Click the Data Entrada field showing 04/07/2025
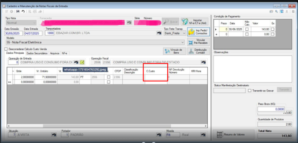 pyautogui.click(x=33, y=33)
